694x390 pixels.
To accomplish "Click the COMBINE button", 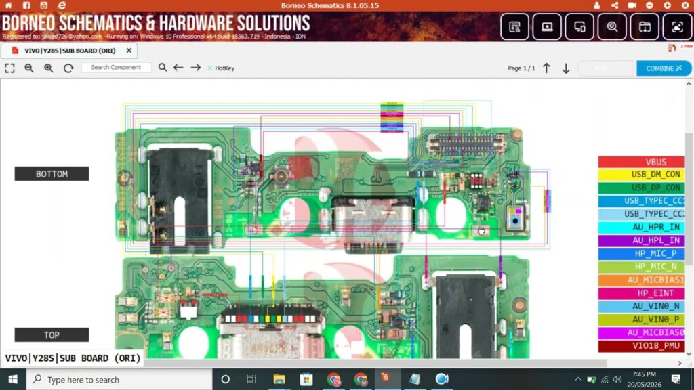I will pos(664,68).
